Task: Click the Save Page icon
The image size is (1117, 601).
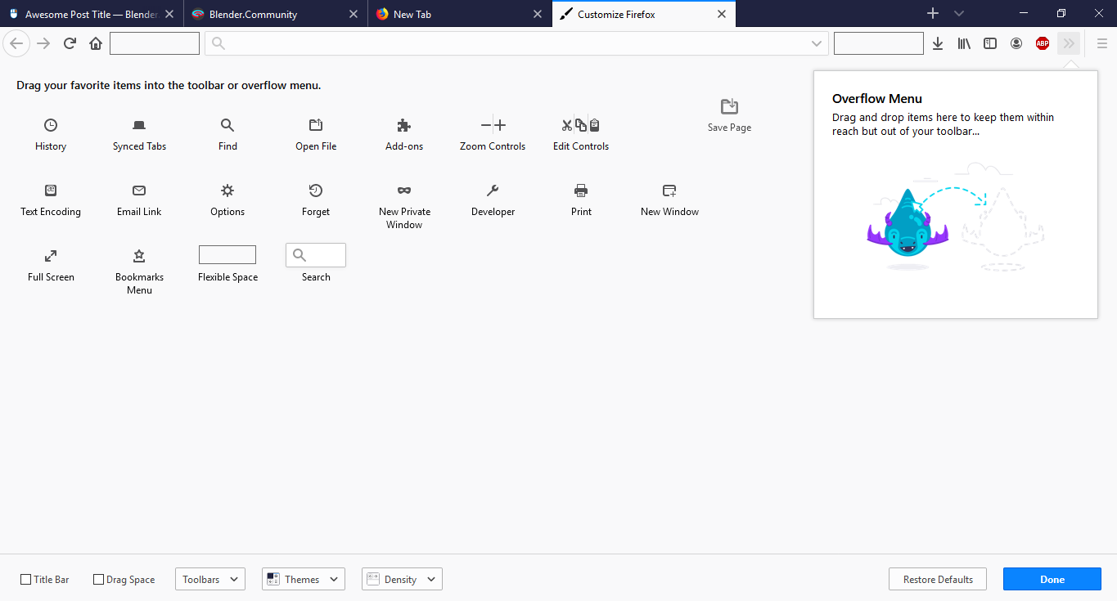Action: (x=729, y=106)
